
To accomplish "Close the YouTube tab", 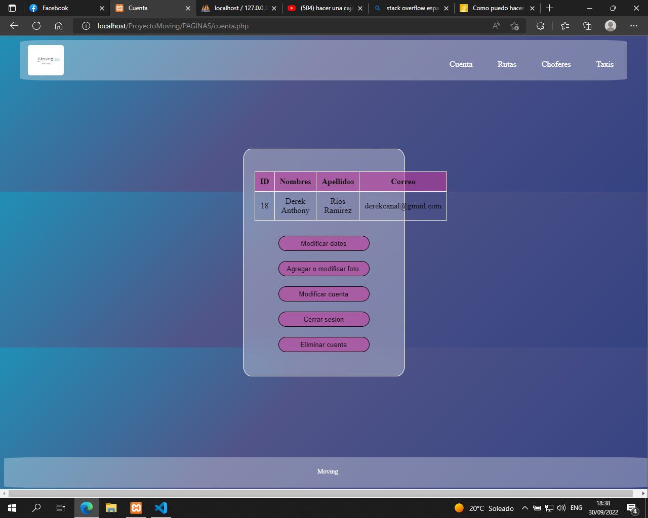I will (x=360, y=8).
